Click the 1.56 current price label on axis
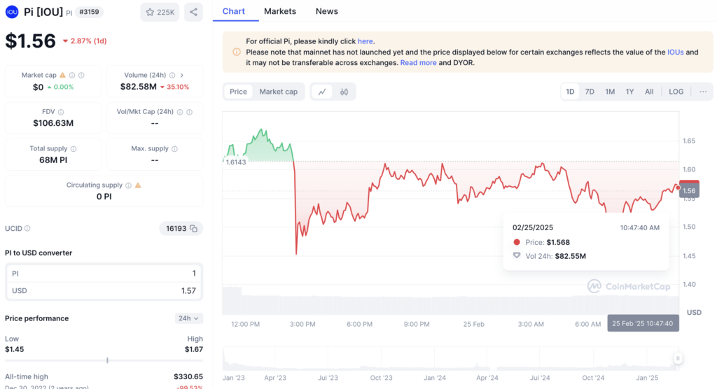This screenshot has height=389, width=717. (689, 190)
